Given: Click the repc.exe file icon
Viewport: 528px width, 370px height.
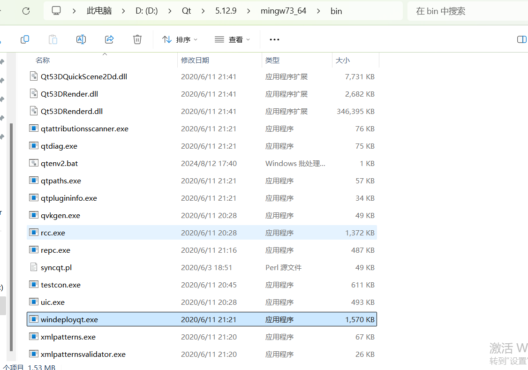Looking at the screenshot, I should pyautogui.click(x=34, y=250).
